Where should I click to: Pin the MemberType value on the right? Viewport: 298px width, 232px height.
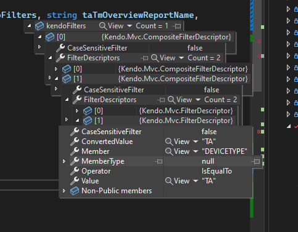tap(255, 161)
